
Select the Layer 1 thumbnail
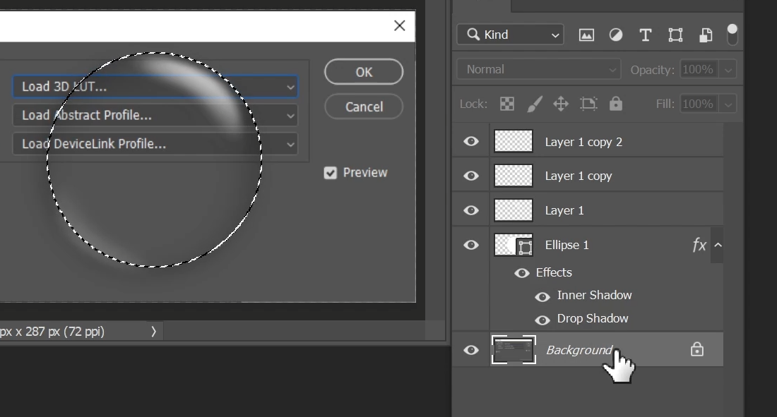click(514, 210)
